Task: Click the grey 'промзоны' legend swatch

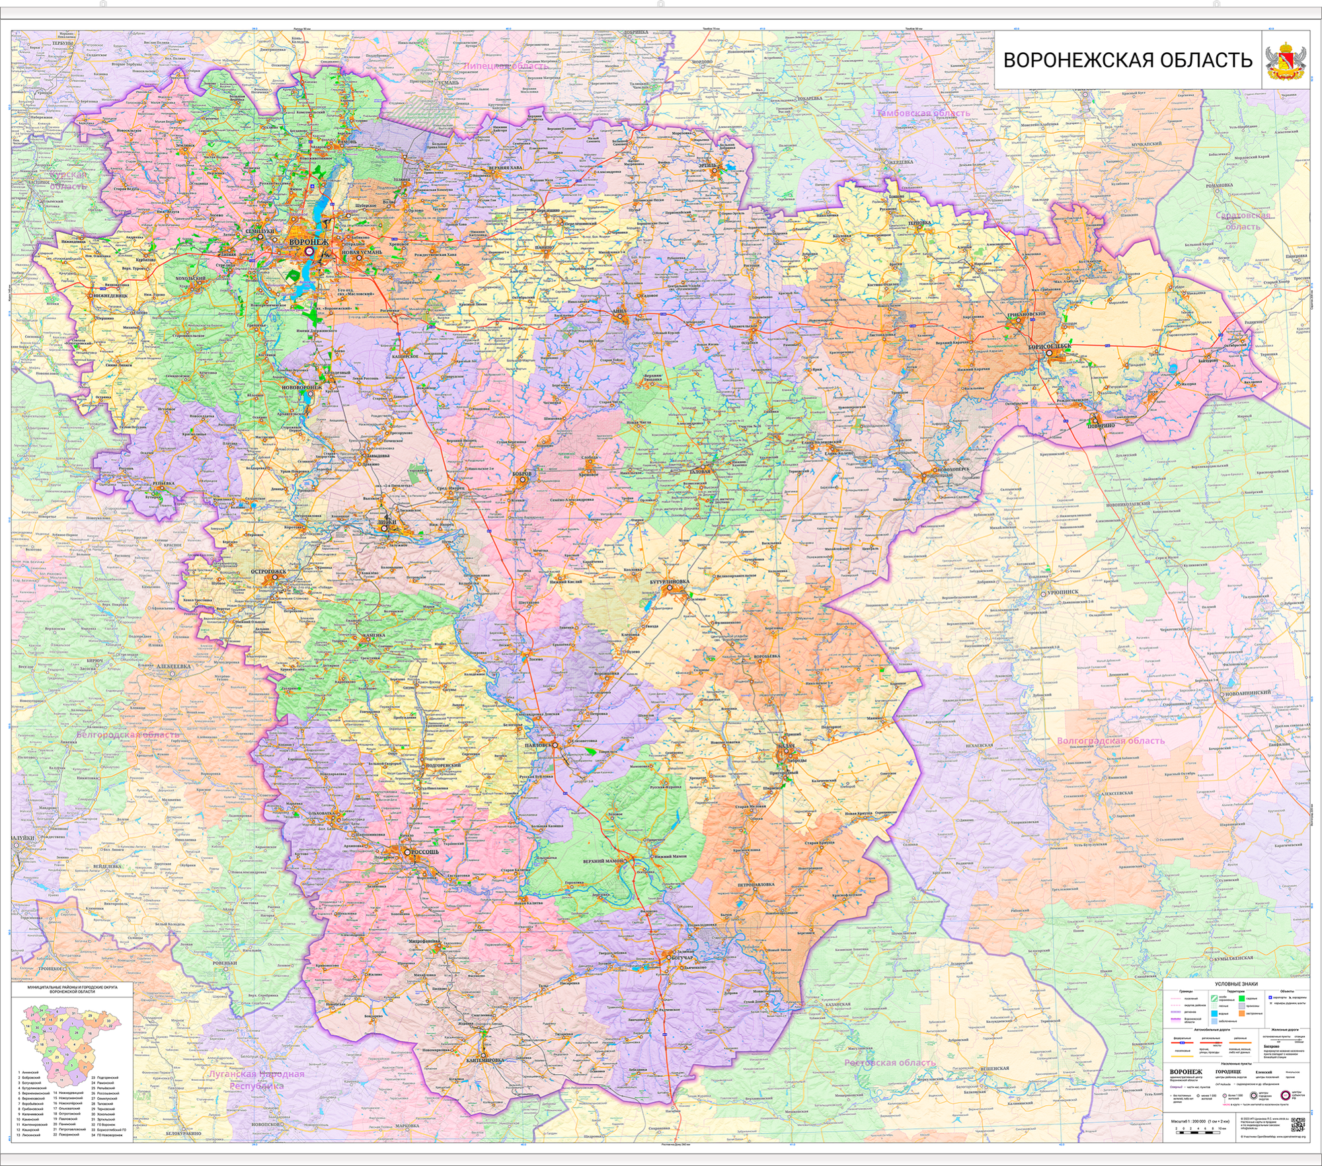Action: click(x=1241, y=1005)
